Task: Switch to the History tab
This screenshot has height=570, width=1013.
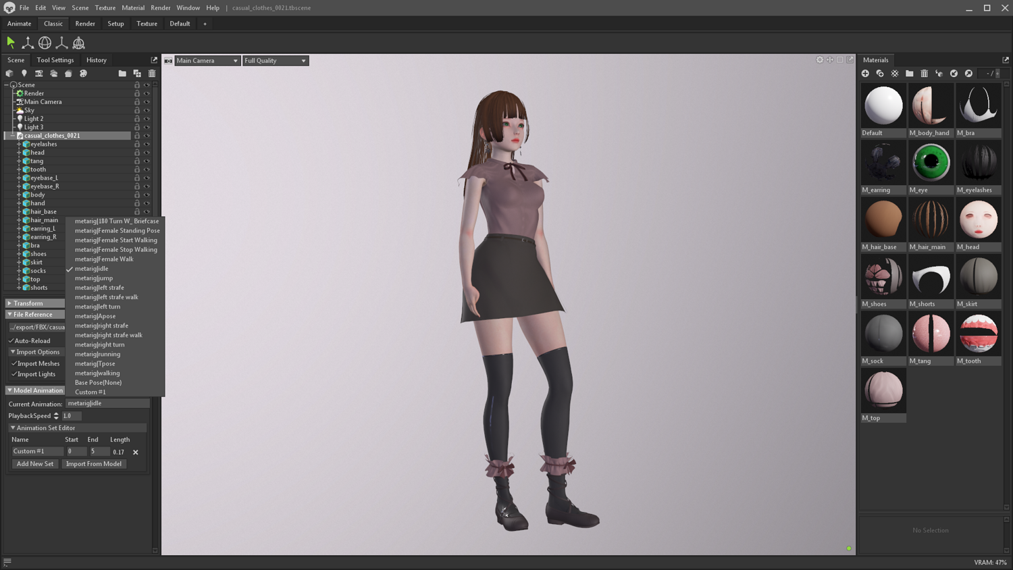Action: click(x=97, y=60)
